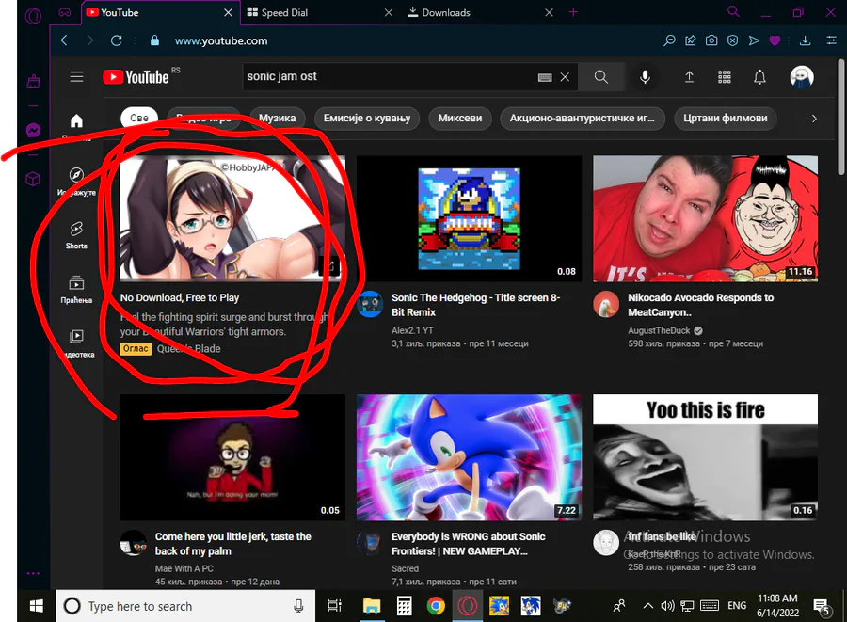Click the browser forward arrow
This screenshot has width=847, height=622.
click(x=90, y=40)
